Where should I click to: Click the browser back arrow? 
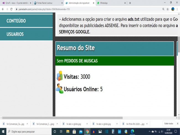(x=2, y=9)
